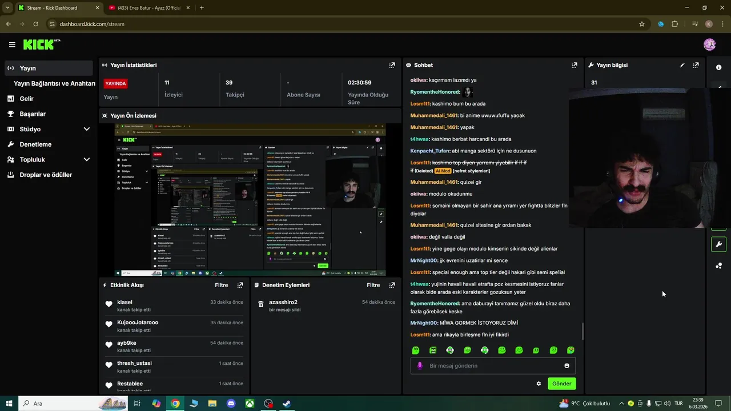Click the three-dots icon in right sidebar

pos(718,265)
